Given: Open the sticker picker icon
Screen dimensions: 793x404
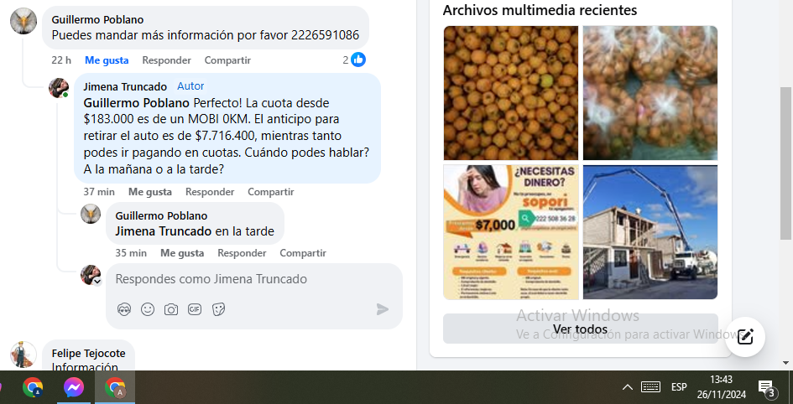Looking at the screenshot, I should click(x=218, y=309).
